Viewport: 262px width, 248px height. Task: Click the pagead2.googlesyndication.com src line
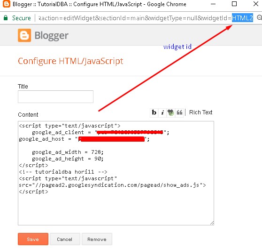point(112,185)
